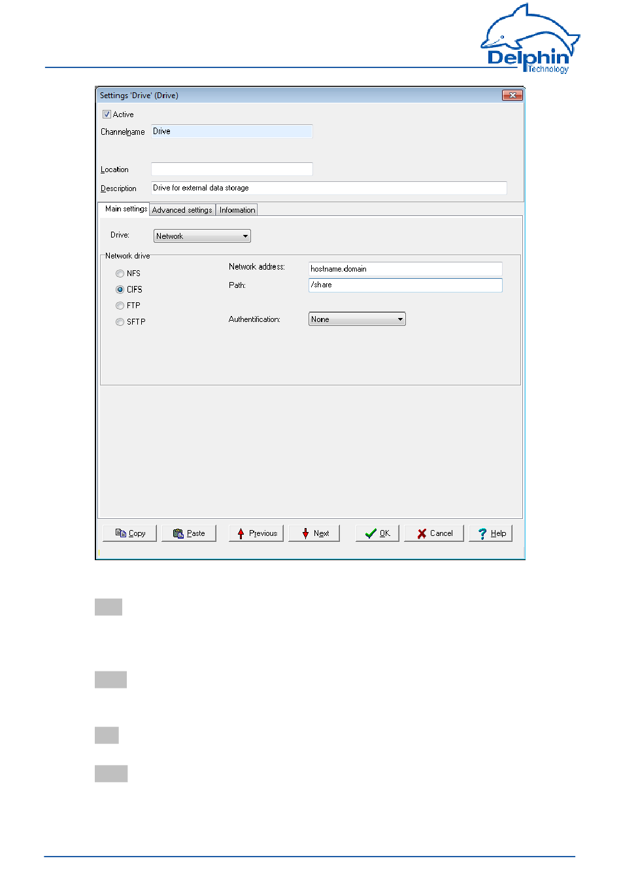
Task: Open the Information tab
Action: [x=237, y=210]
